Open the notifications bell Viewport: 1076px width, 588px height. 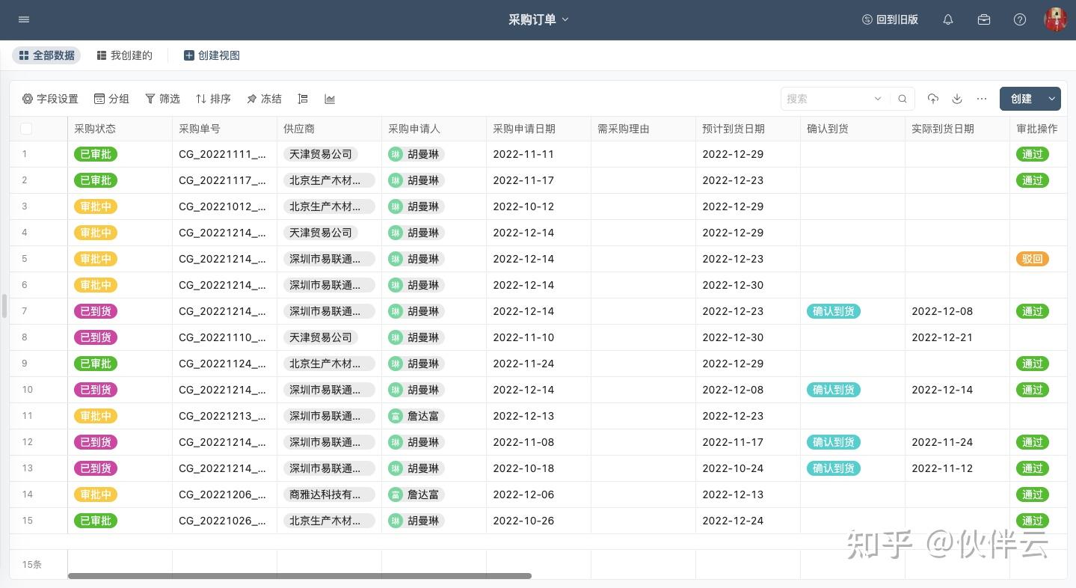[948, 19]
